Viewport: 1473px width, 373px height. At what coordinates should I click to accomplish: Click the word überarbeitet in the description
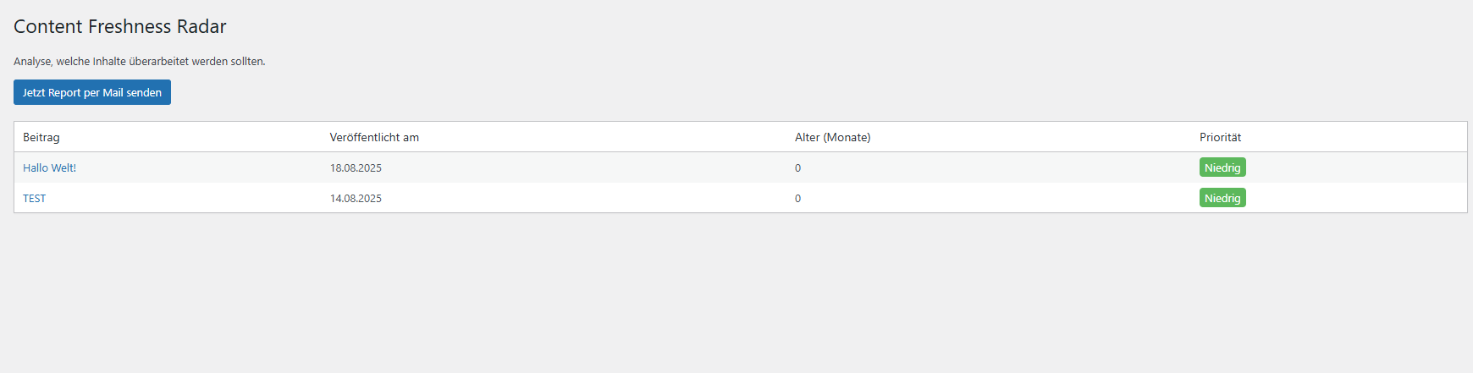coord(158,61)
